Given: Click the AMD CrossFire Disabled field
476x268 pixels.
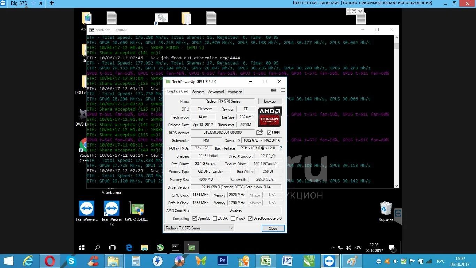Looking at the screenshot, I should (x=236, y=210).
